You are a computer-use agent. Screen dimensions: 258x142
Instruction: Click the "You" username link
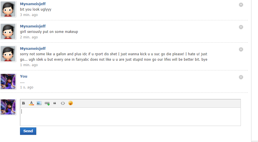click(24, 76)
